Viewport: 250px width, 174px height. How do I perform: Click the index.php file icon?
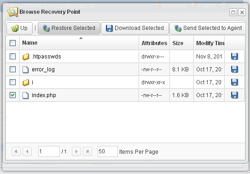point(25,95)
